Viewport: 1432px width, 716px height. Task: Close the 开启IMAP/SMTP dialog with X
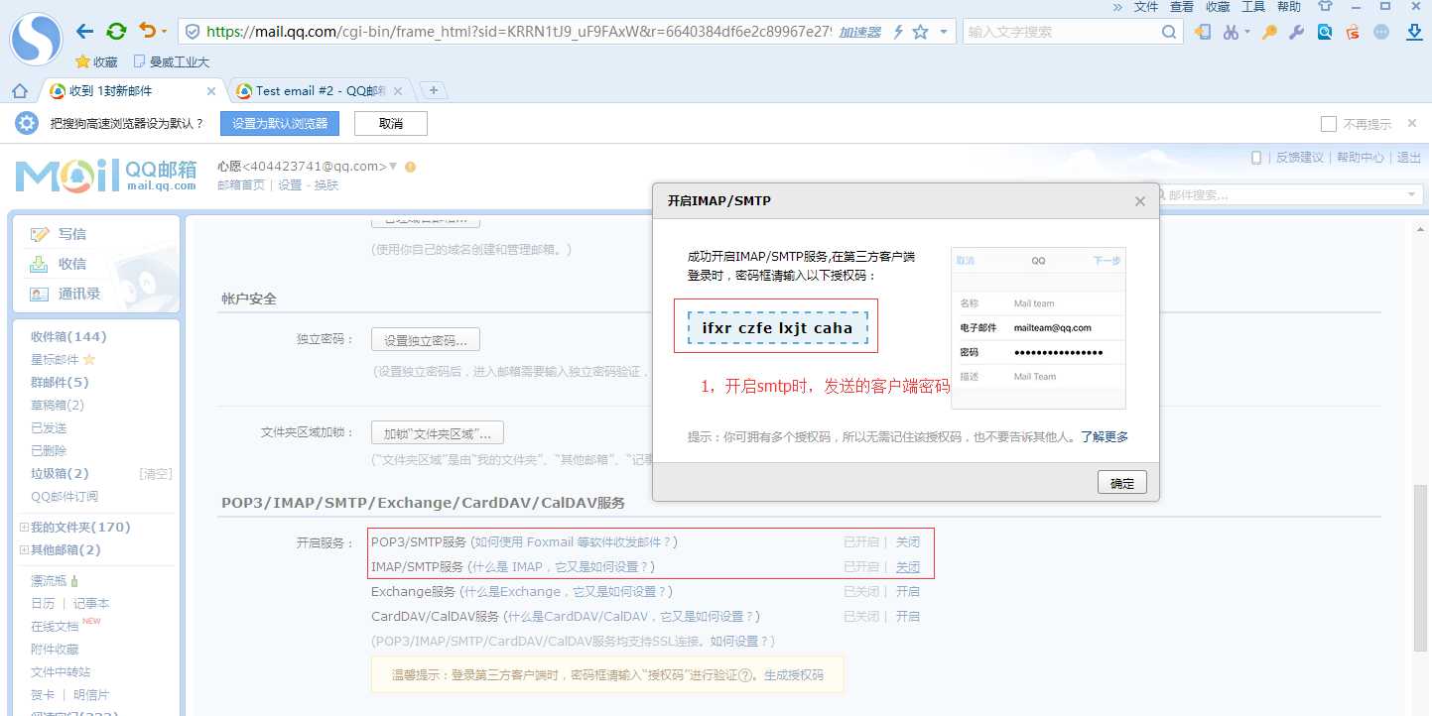[x=1140, y=201]
